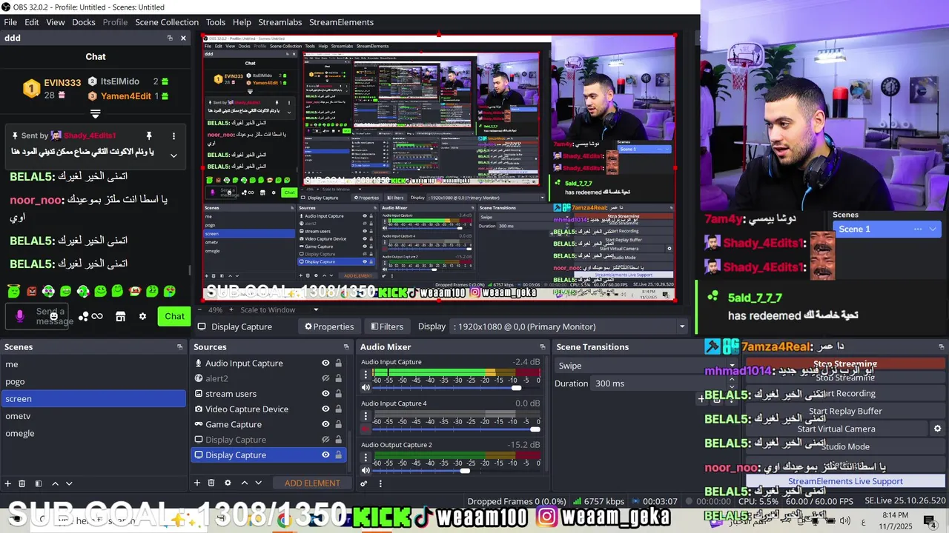
Task: Select the pogo scene
Action: click(x=93, y=381)
